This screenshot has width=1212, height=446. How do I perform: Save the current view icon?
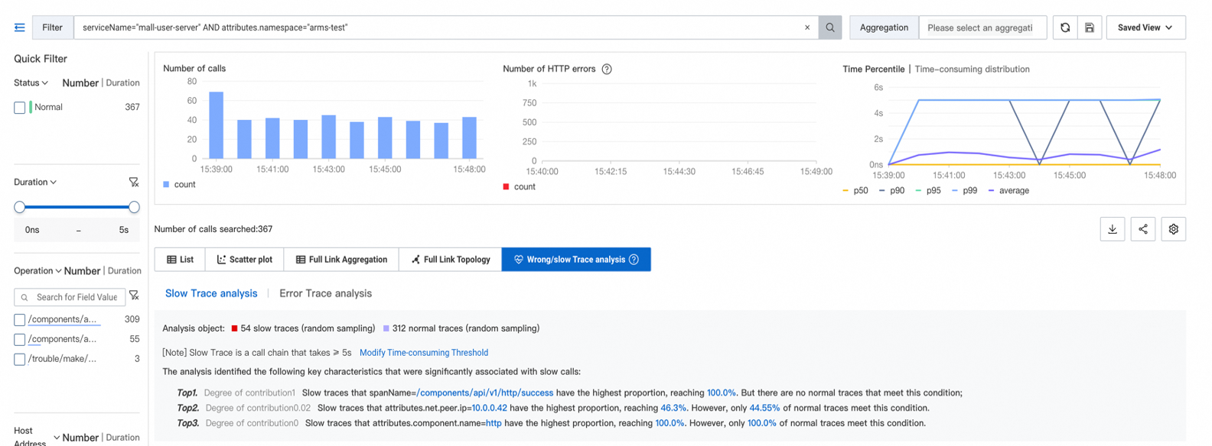[x=1089, y=27]
